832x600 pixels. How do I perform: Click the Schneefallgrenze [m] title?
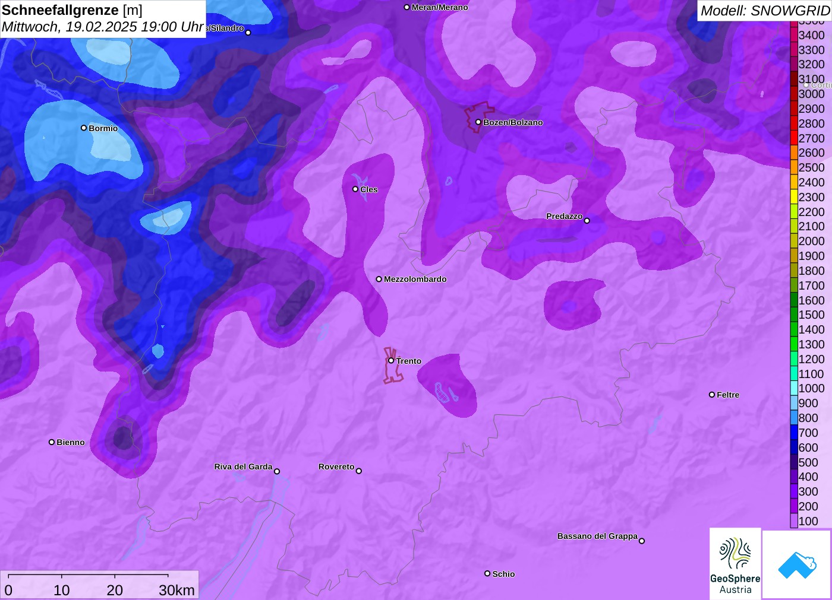[72, 10]
